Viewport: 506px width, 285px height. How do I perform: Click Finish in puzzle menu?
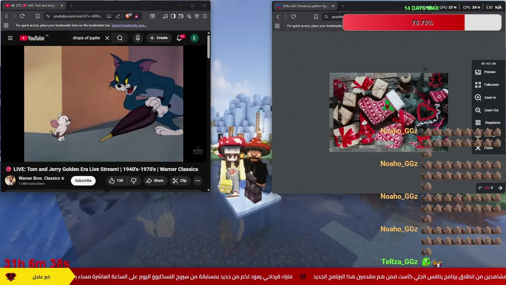click(484, 148)
